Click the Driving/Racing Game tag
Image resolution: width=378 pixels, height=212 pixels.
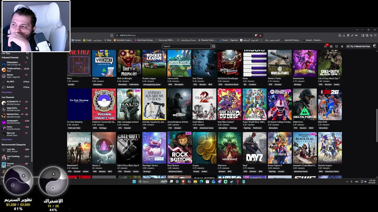pyautogui.click(x=152, y=85)
